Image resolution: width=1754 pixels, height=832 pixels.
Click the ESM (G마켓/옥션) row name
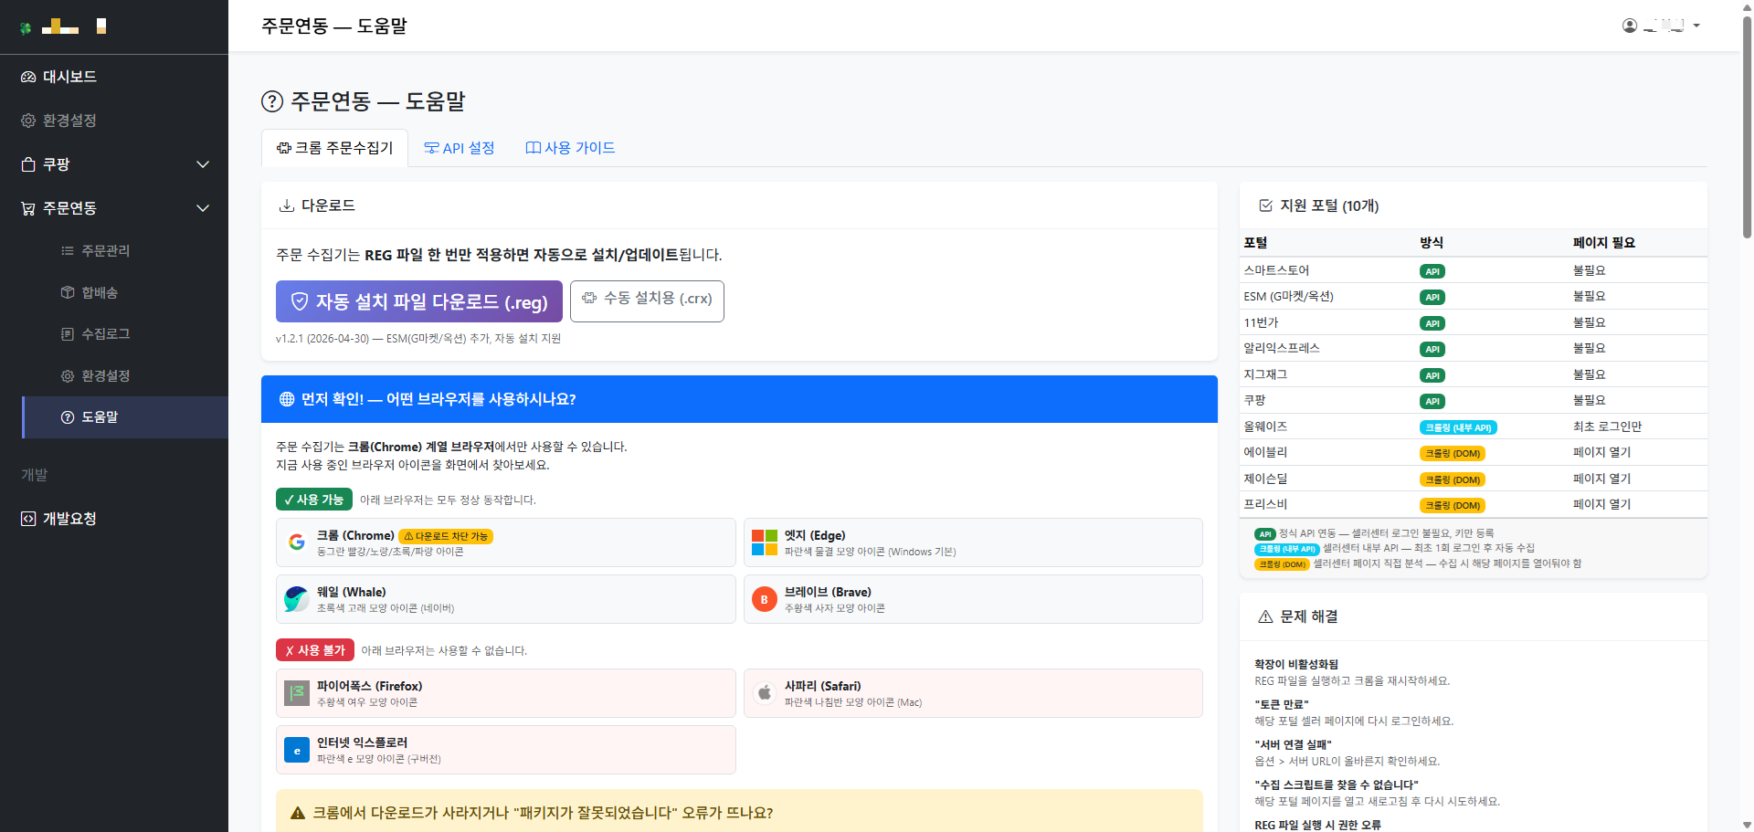1288,297
